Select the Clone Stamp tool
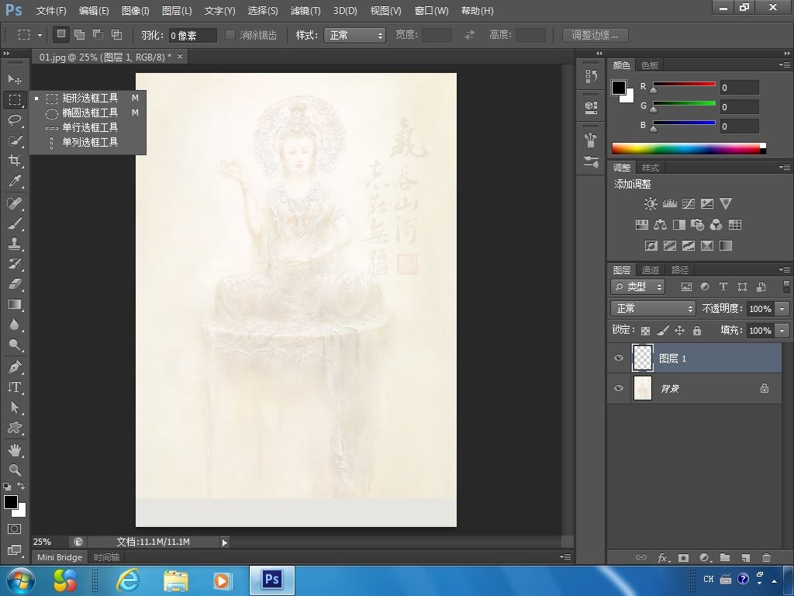The width and height of the screenshot is (794, 596). 14,244
